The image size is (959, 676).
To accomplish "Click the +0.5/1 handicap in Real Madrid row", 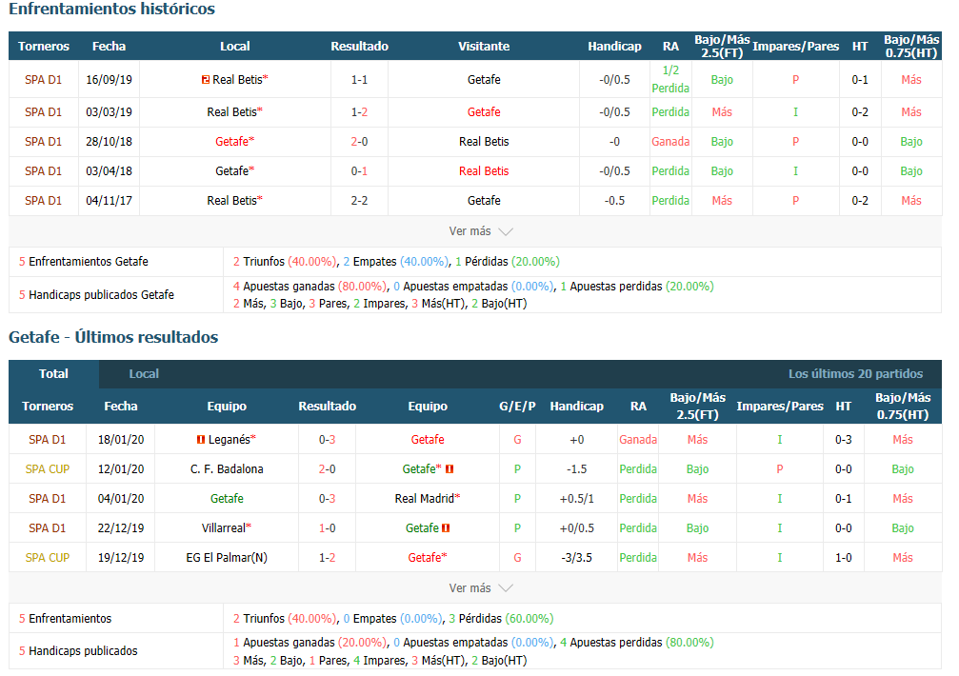I will tap(577, 499).
